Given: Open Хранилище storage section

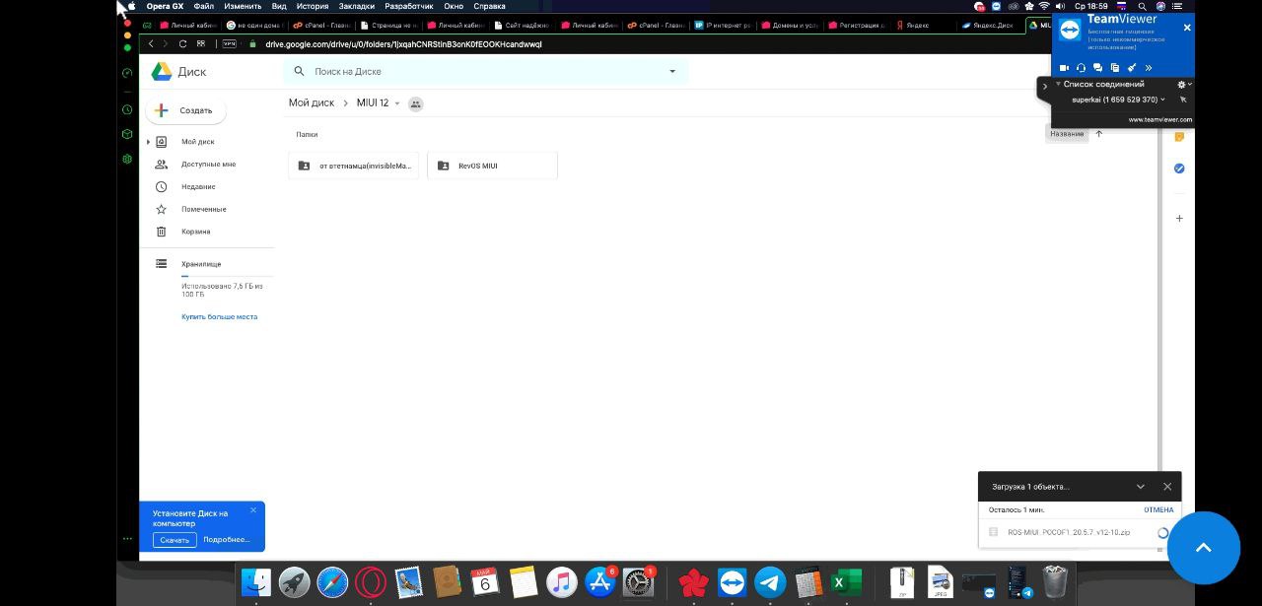Looking at the screenshot, I should point(201,264).
